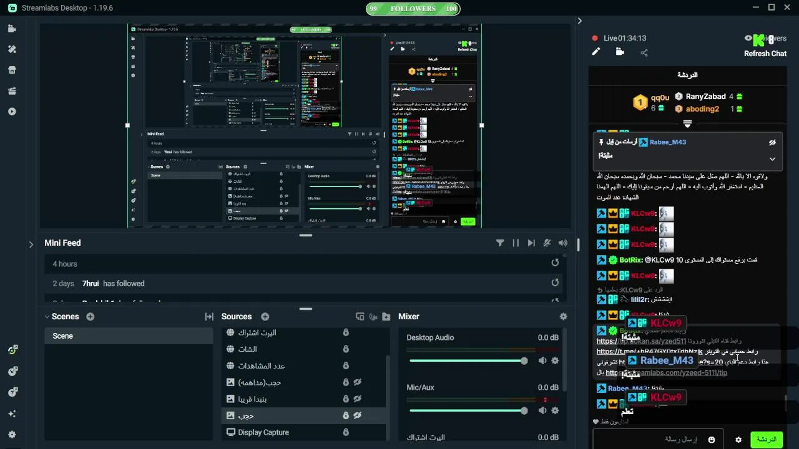
Task: Collapse the Scenes collection dropdown arrow
Action: tap(47, 317)
